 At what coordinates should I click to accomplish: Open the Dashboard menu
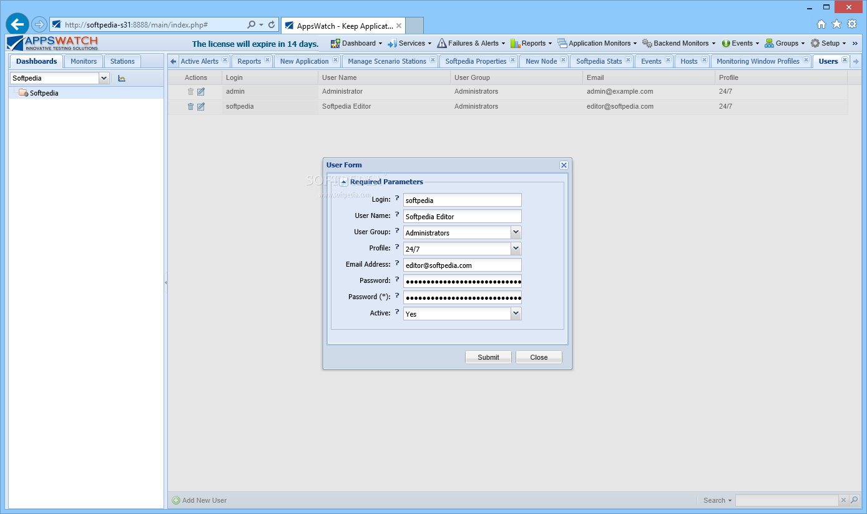point(356,43)
